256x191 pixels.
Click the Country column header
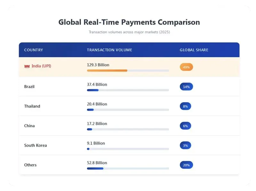[34, 50]
